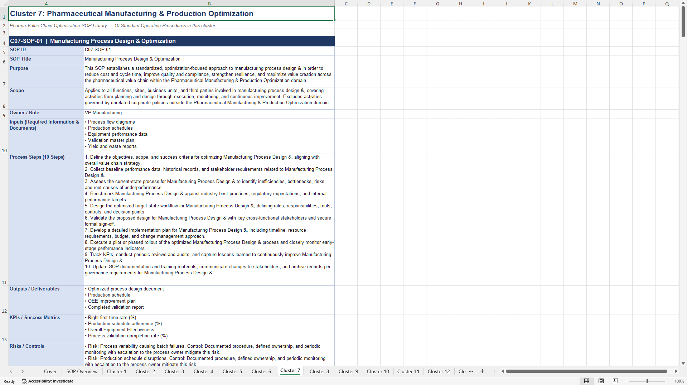Switch to the Cluster 5 tab
687x385 pixels.
(232, 371)
